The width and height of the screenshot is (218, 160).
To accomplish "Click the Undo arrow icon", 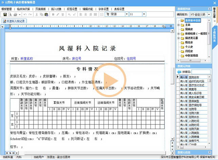I will tap(26, 15).
